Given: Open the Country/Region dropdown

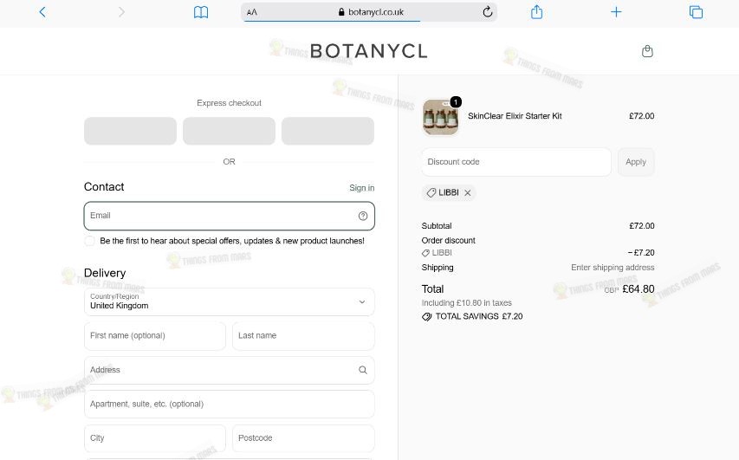Looking at the screenshot, I should tap(229, 301).
